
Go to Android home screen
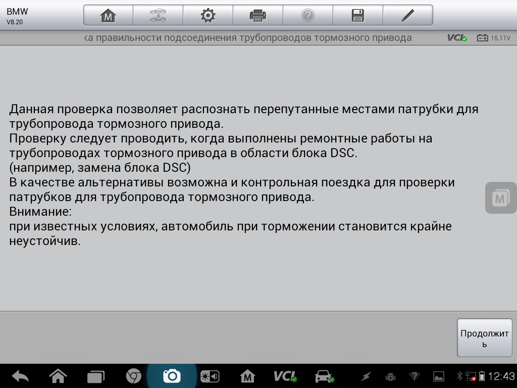click(58, 376)
